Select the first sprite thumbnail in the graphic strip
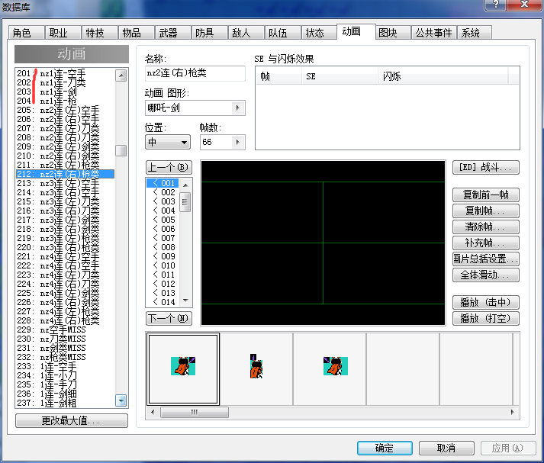 click(183, 368)
